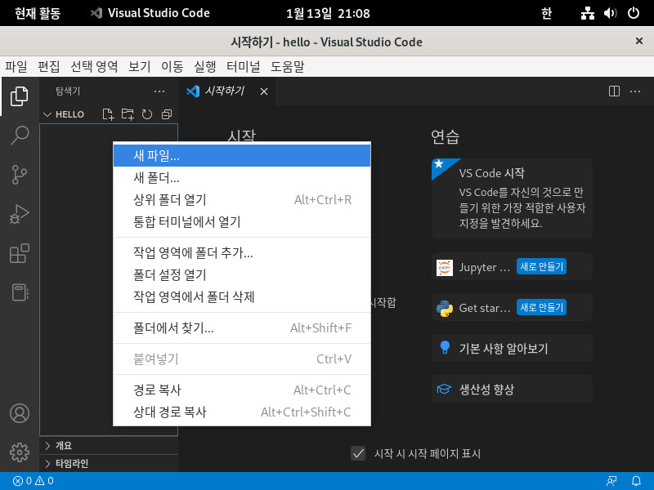Open the Accounts icon in activity bar

19,413
